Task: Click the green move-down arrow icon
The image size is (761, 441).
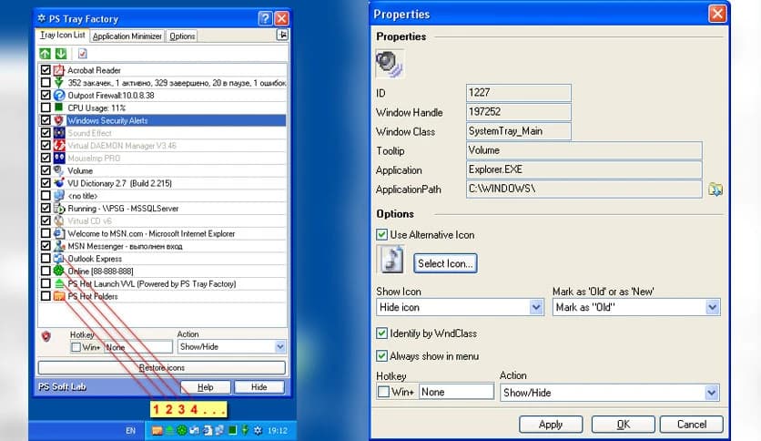Action: click(61, 54)
